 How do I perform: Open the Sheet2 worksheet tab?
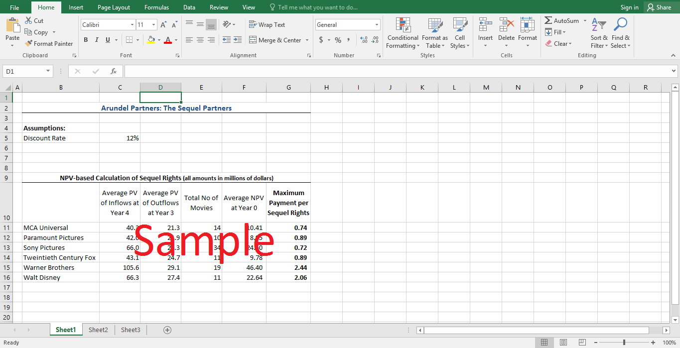(x=98, y=330)
